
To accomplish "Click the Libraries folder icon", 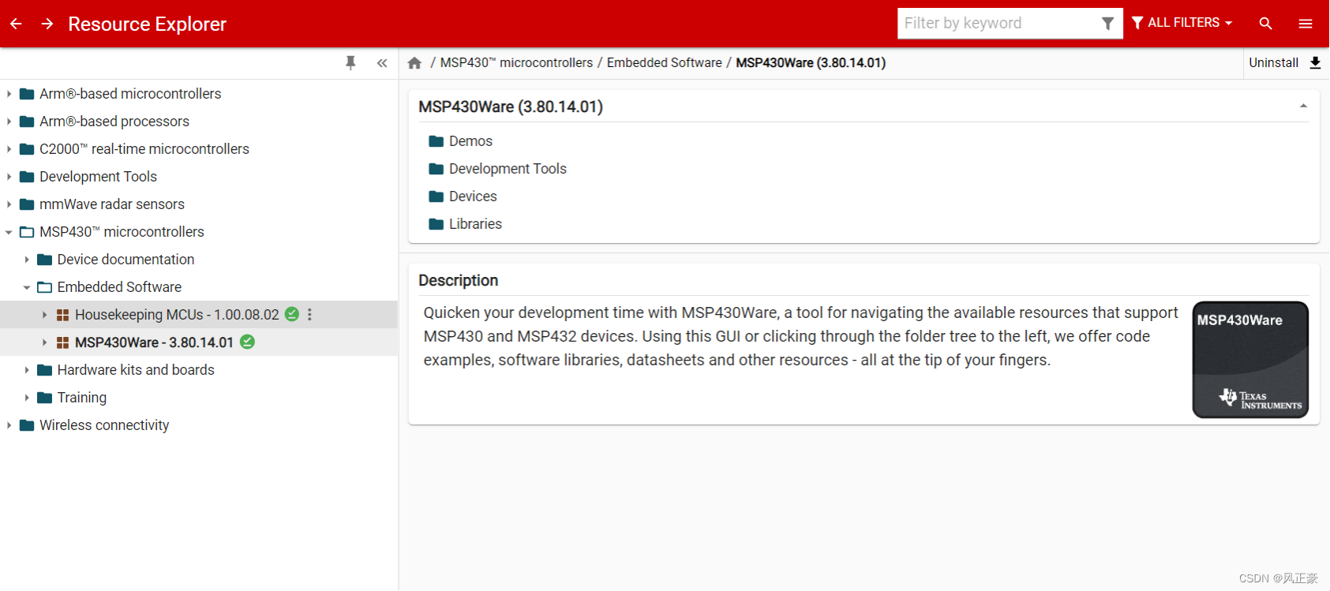I will click(436, 224).
